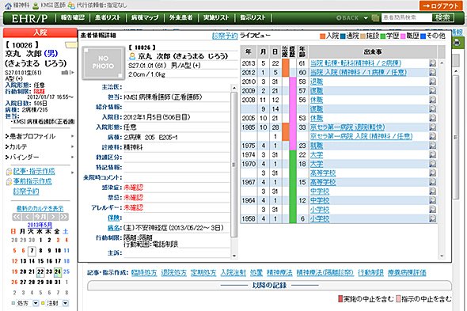
Task: Click the pink 職歴 legend swatch
Action: pos(403,36)
